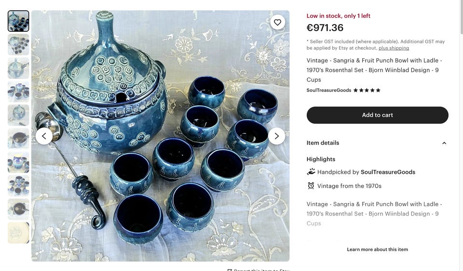Select the third thumbnail of bowl side
This screenshot has width=463, height=271.
tap(18, 68)
